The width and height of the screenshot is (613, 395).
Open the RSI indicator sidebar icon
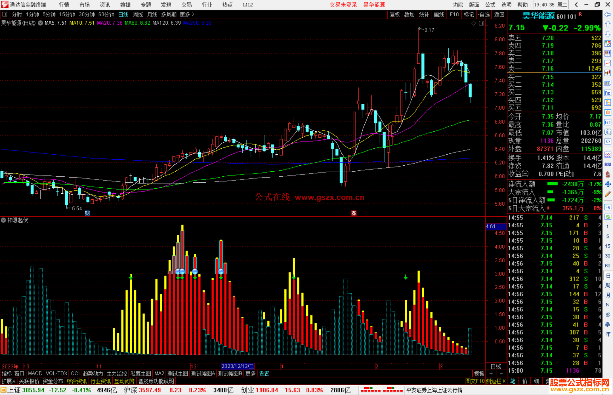(x=608, y=165)
